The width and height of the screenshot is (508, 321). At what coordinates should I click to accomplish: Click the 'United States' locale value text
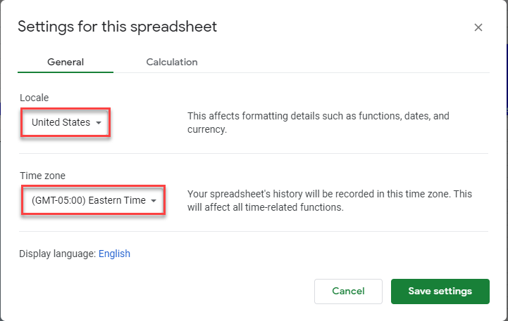(x=61, y=122)
